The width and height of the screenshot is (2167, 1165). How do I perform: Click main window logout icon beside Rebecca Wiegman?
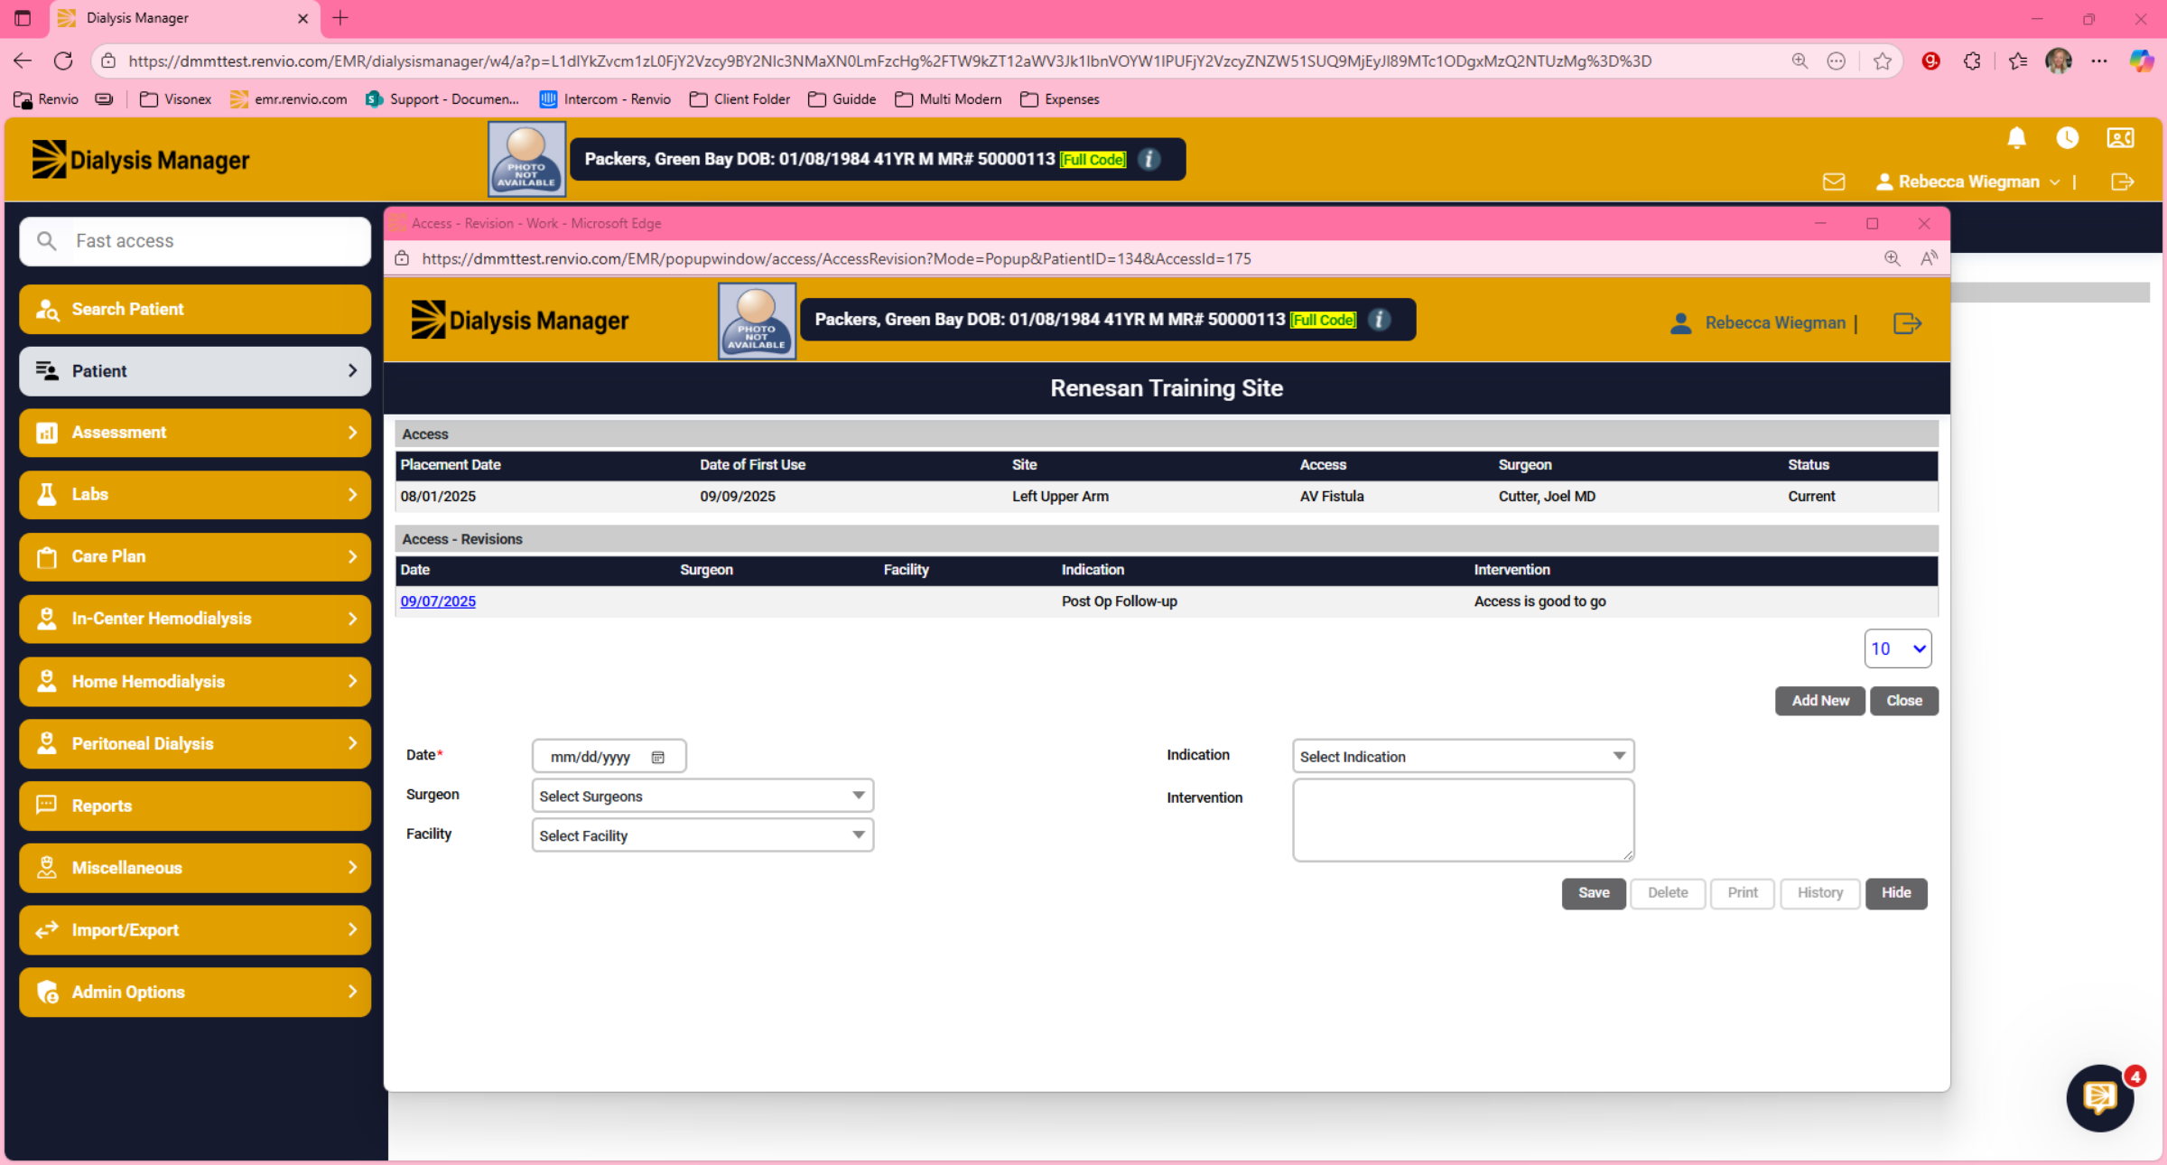tap(2123, 182)
